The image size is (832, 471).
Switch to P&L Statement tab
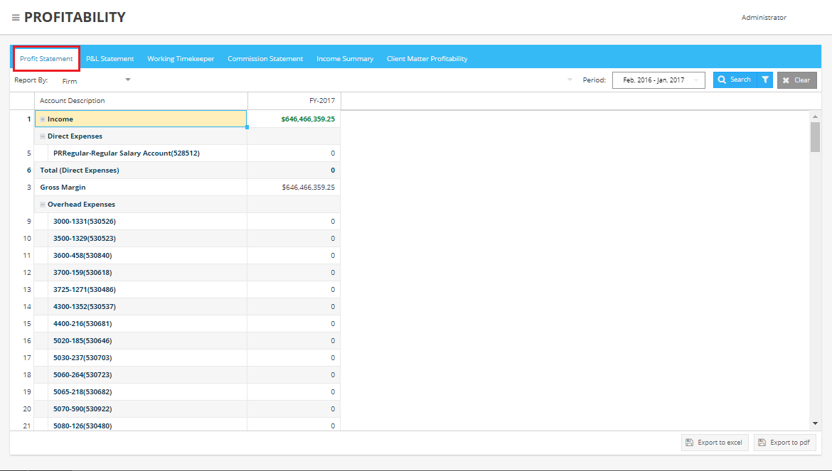[x=110, y=59]
